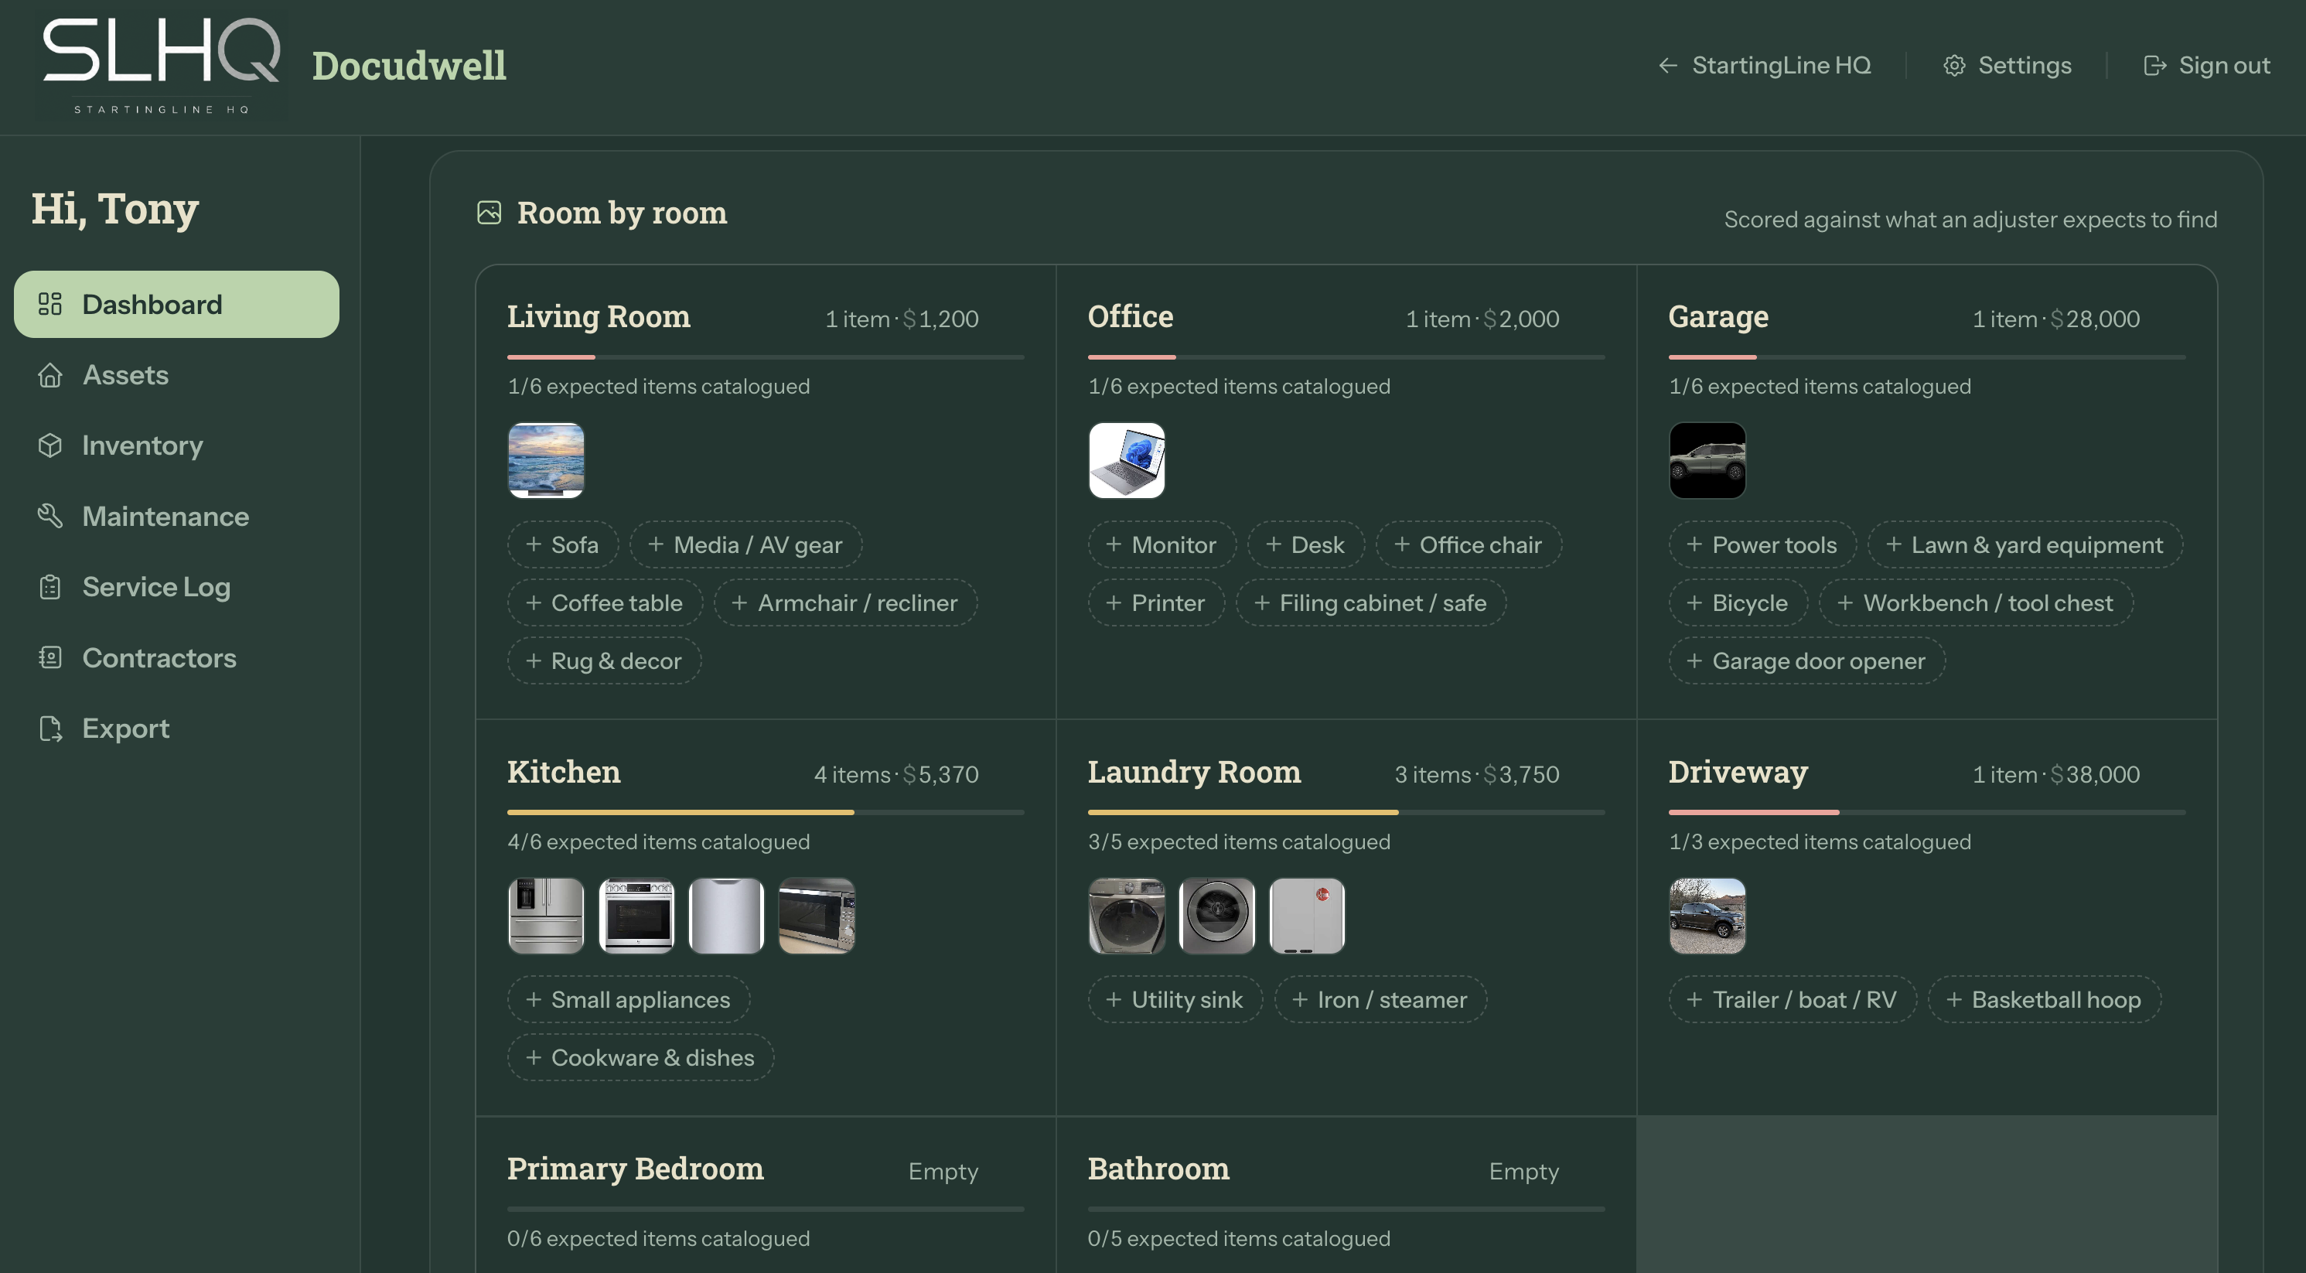Click the plus icon on Power tools chip
This screenshot has width=2306, height=1273.
click(1694, 544)
